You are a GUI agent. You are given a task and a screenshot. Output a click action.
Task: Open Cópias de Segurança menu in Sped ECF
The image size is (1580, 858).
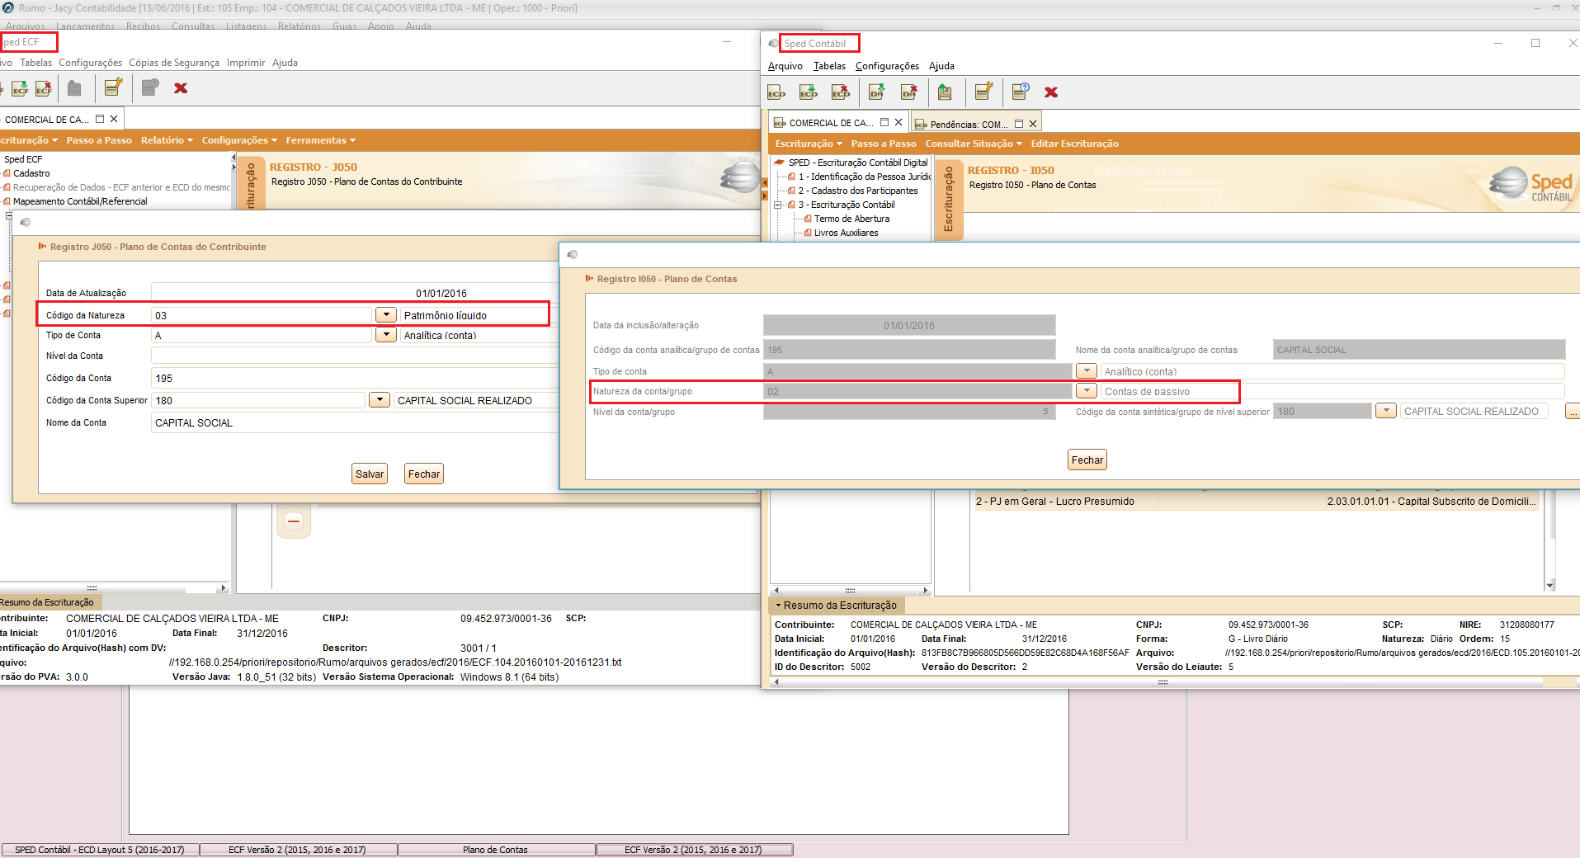pos(174,63)
